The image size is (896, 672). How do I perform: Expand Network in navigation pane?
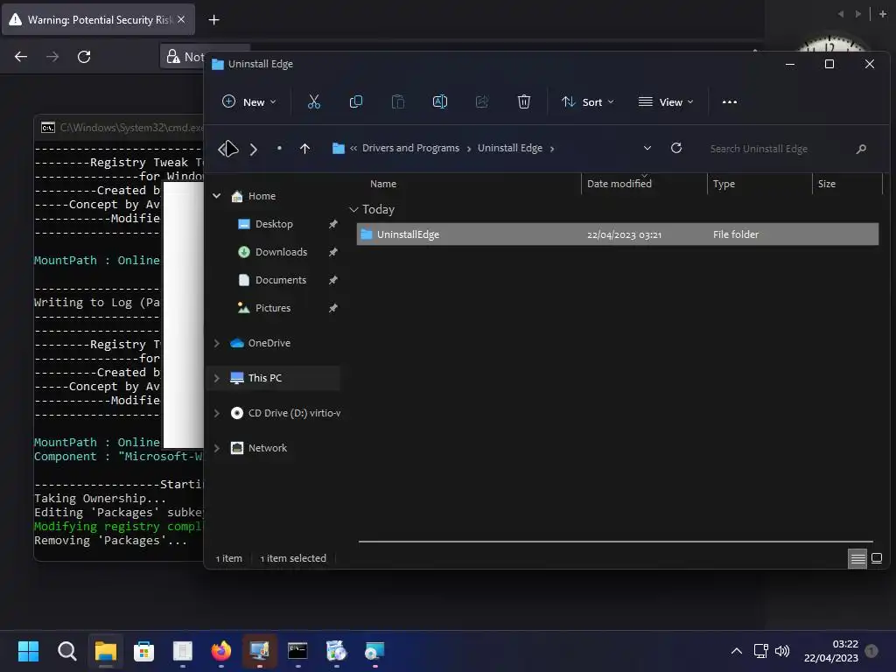[217, 448]
